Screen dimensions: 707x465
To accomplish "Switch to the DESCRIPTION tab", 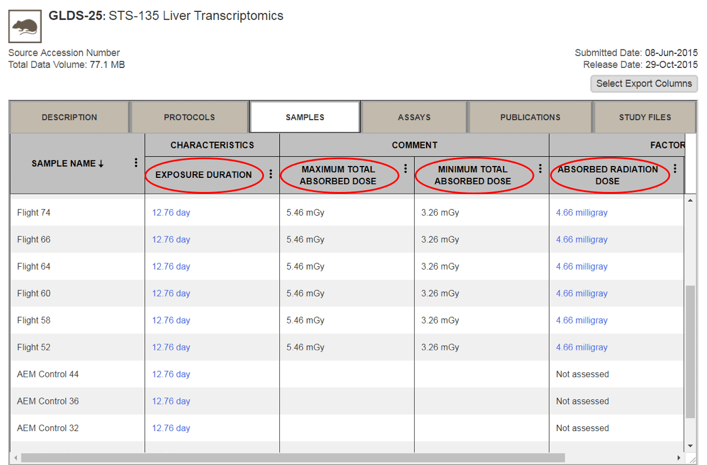I will click(69, 117).
